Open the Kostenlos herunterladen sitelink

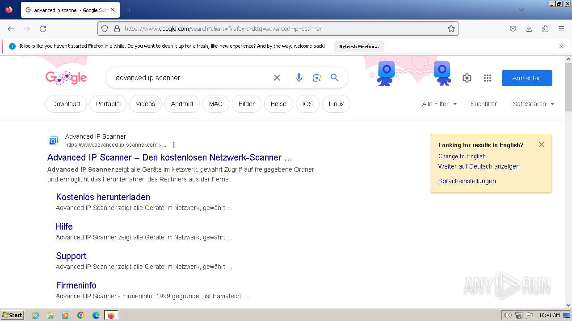click(x=103, y=197)
